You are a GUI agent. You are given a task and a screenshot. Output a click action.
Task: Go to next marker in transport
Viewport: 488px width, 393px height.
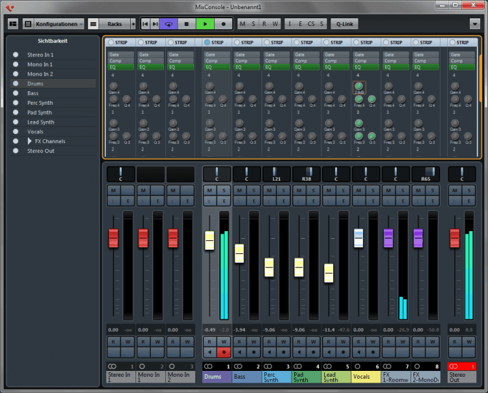click(155, 24)
